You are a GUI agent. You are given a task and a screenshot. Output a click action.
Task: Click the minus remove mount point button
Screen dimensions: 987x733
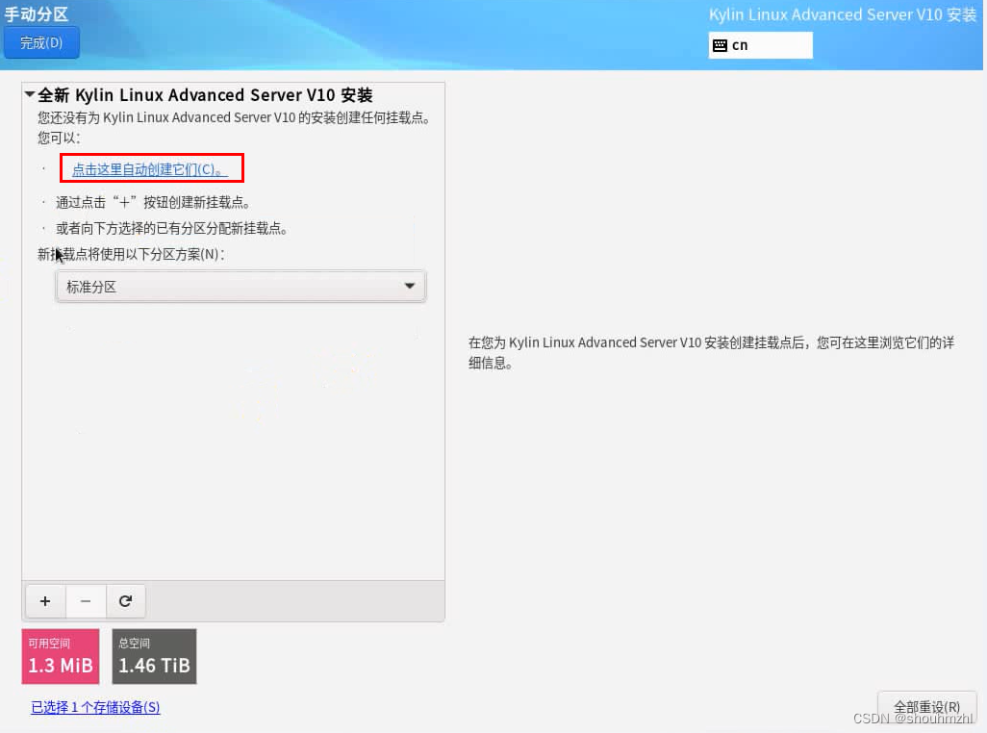coord(86,601)
